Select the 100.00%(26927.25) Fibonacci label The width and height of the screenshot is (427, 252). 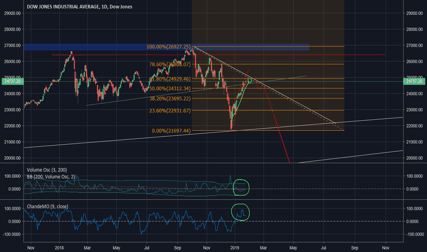coord(169,47)
